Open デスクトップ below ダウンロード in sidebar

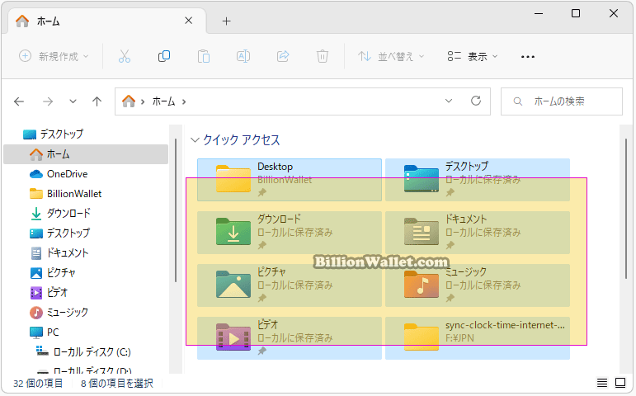59,233
